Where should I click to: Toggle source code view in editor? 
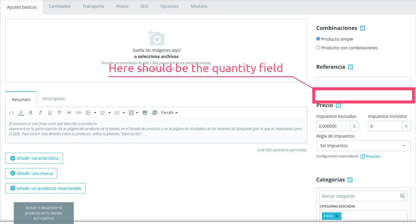[x=11, y=113]
